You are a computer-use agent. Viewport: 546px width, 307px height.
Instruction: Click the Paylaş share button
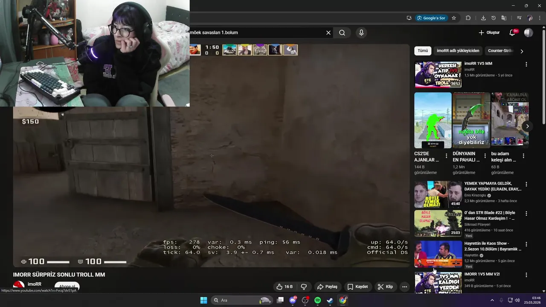tap(327, 287)
